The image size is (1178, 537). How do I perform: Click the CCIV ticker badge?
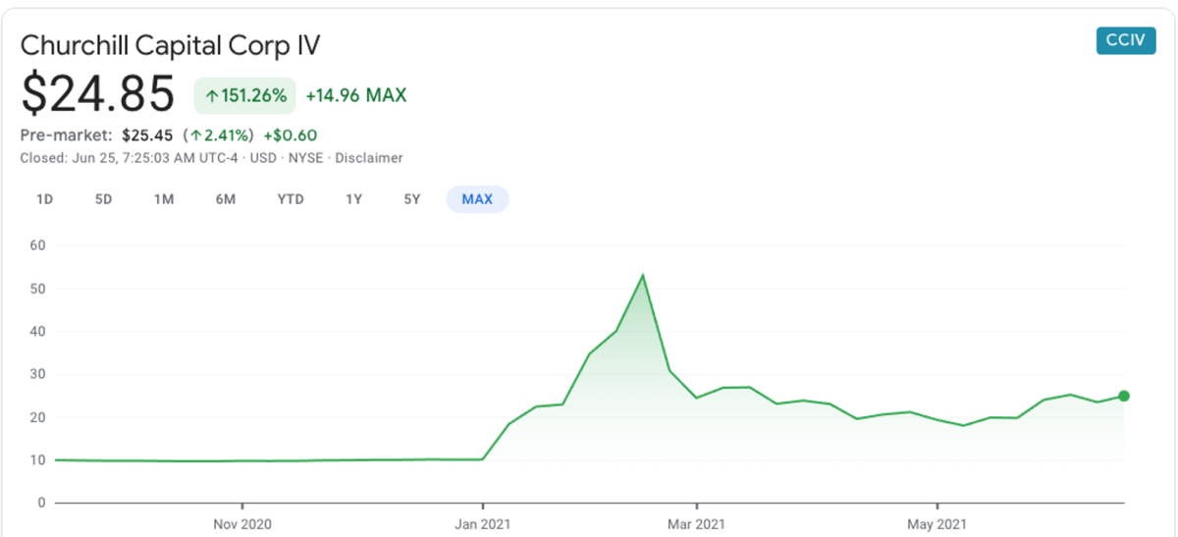tap(1126, 41)
